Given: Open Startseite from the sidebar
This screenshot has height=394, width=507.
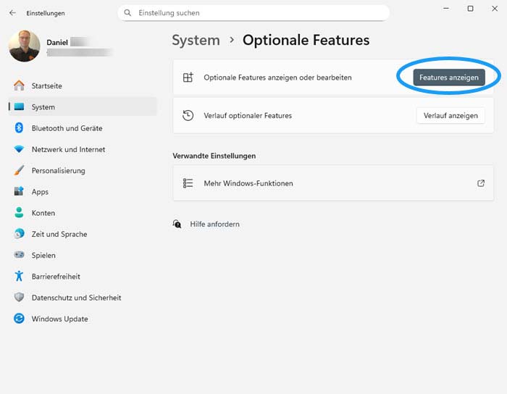Looking at the screenshot, I should (x=46, y=85).
